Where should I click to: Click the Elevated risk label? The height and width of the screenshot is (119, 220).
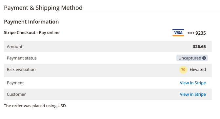tap(198, 70)
